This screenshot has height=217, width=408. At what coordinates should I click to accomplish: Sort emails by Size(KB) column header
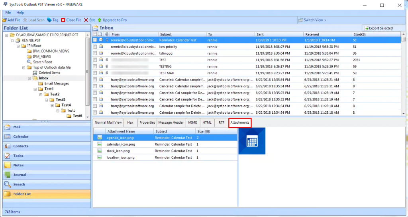(376, 34)
